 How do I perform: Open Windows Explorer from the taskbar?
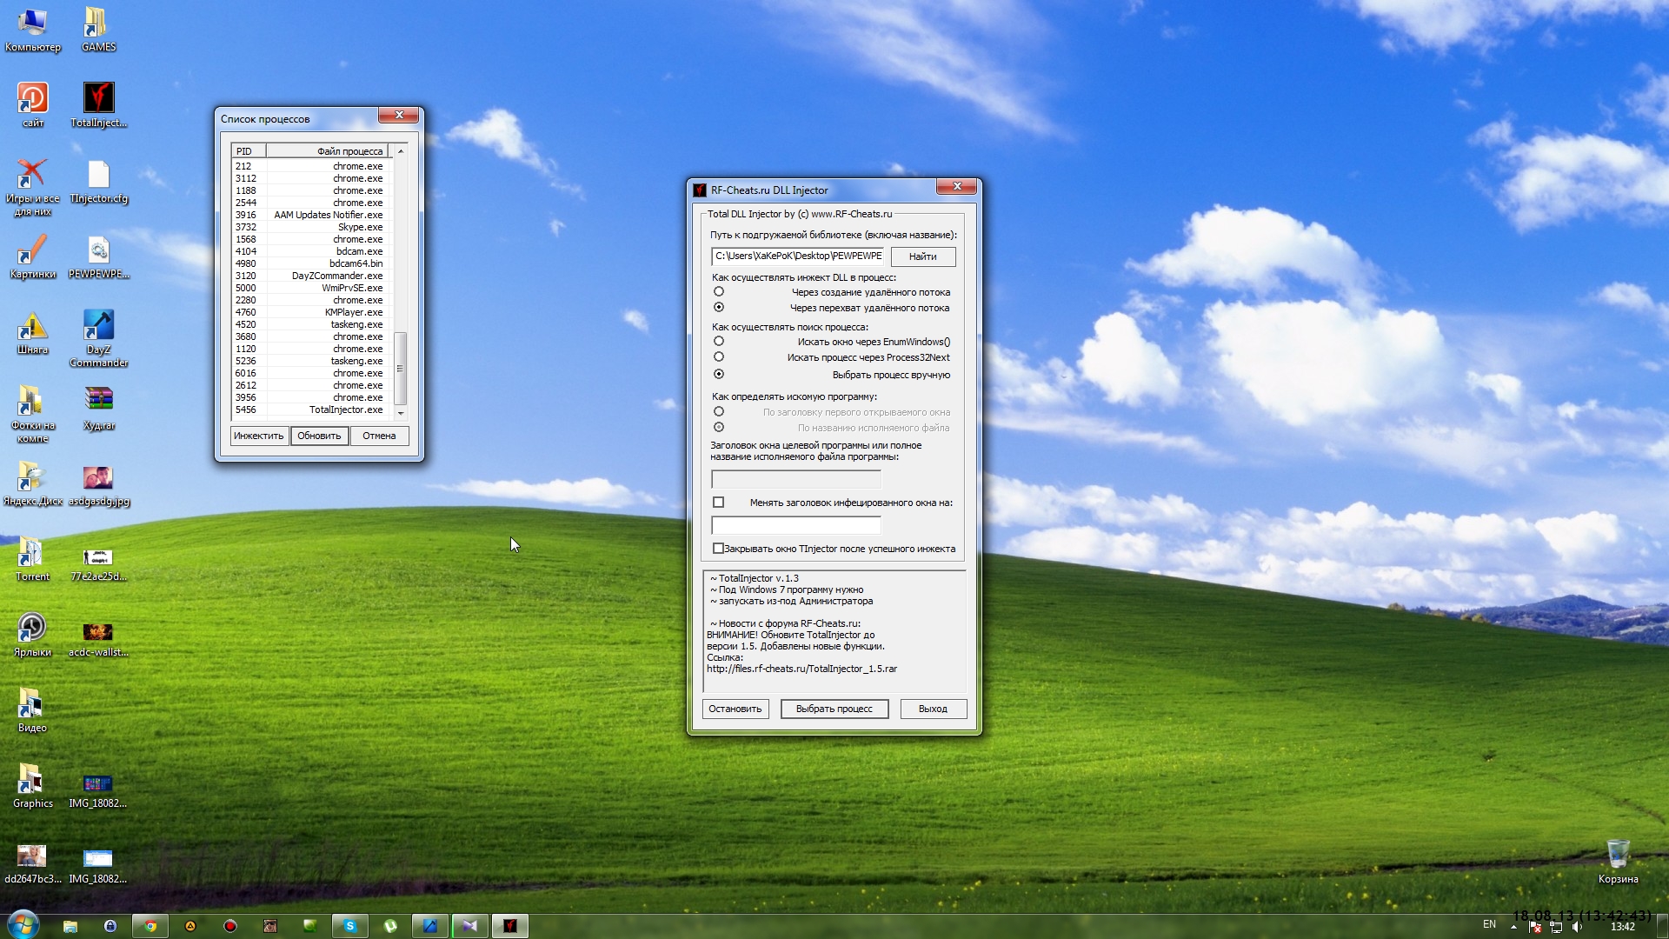point(70,926)
